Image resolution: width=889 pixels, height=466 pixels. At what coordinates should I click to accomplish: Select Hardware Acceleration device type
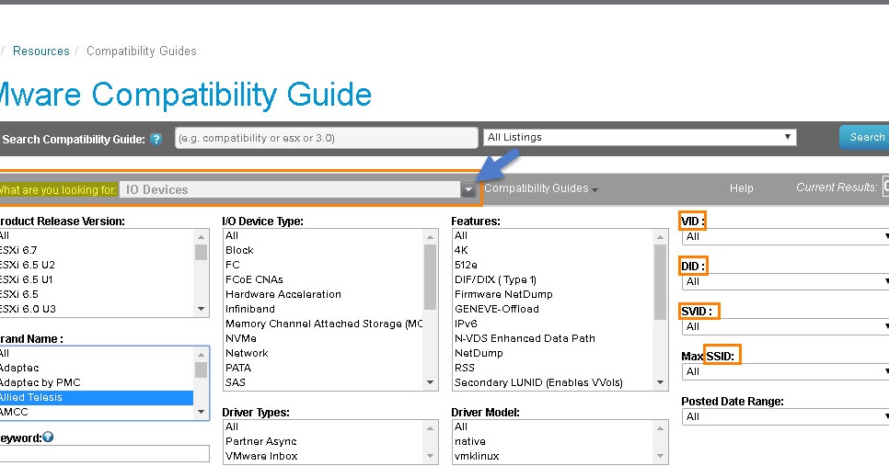(x=283, y=294)
